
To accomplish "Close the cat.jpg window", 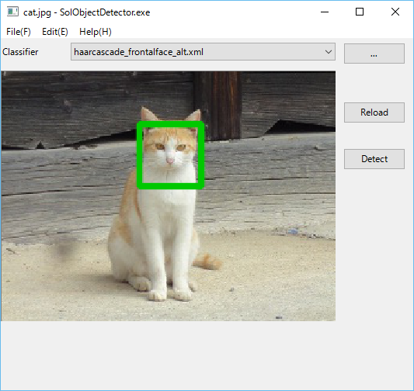I will [x=395, y=12].
